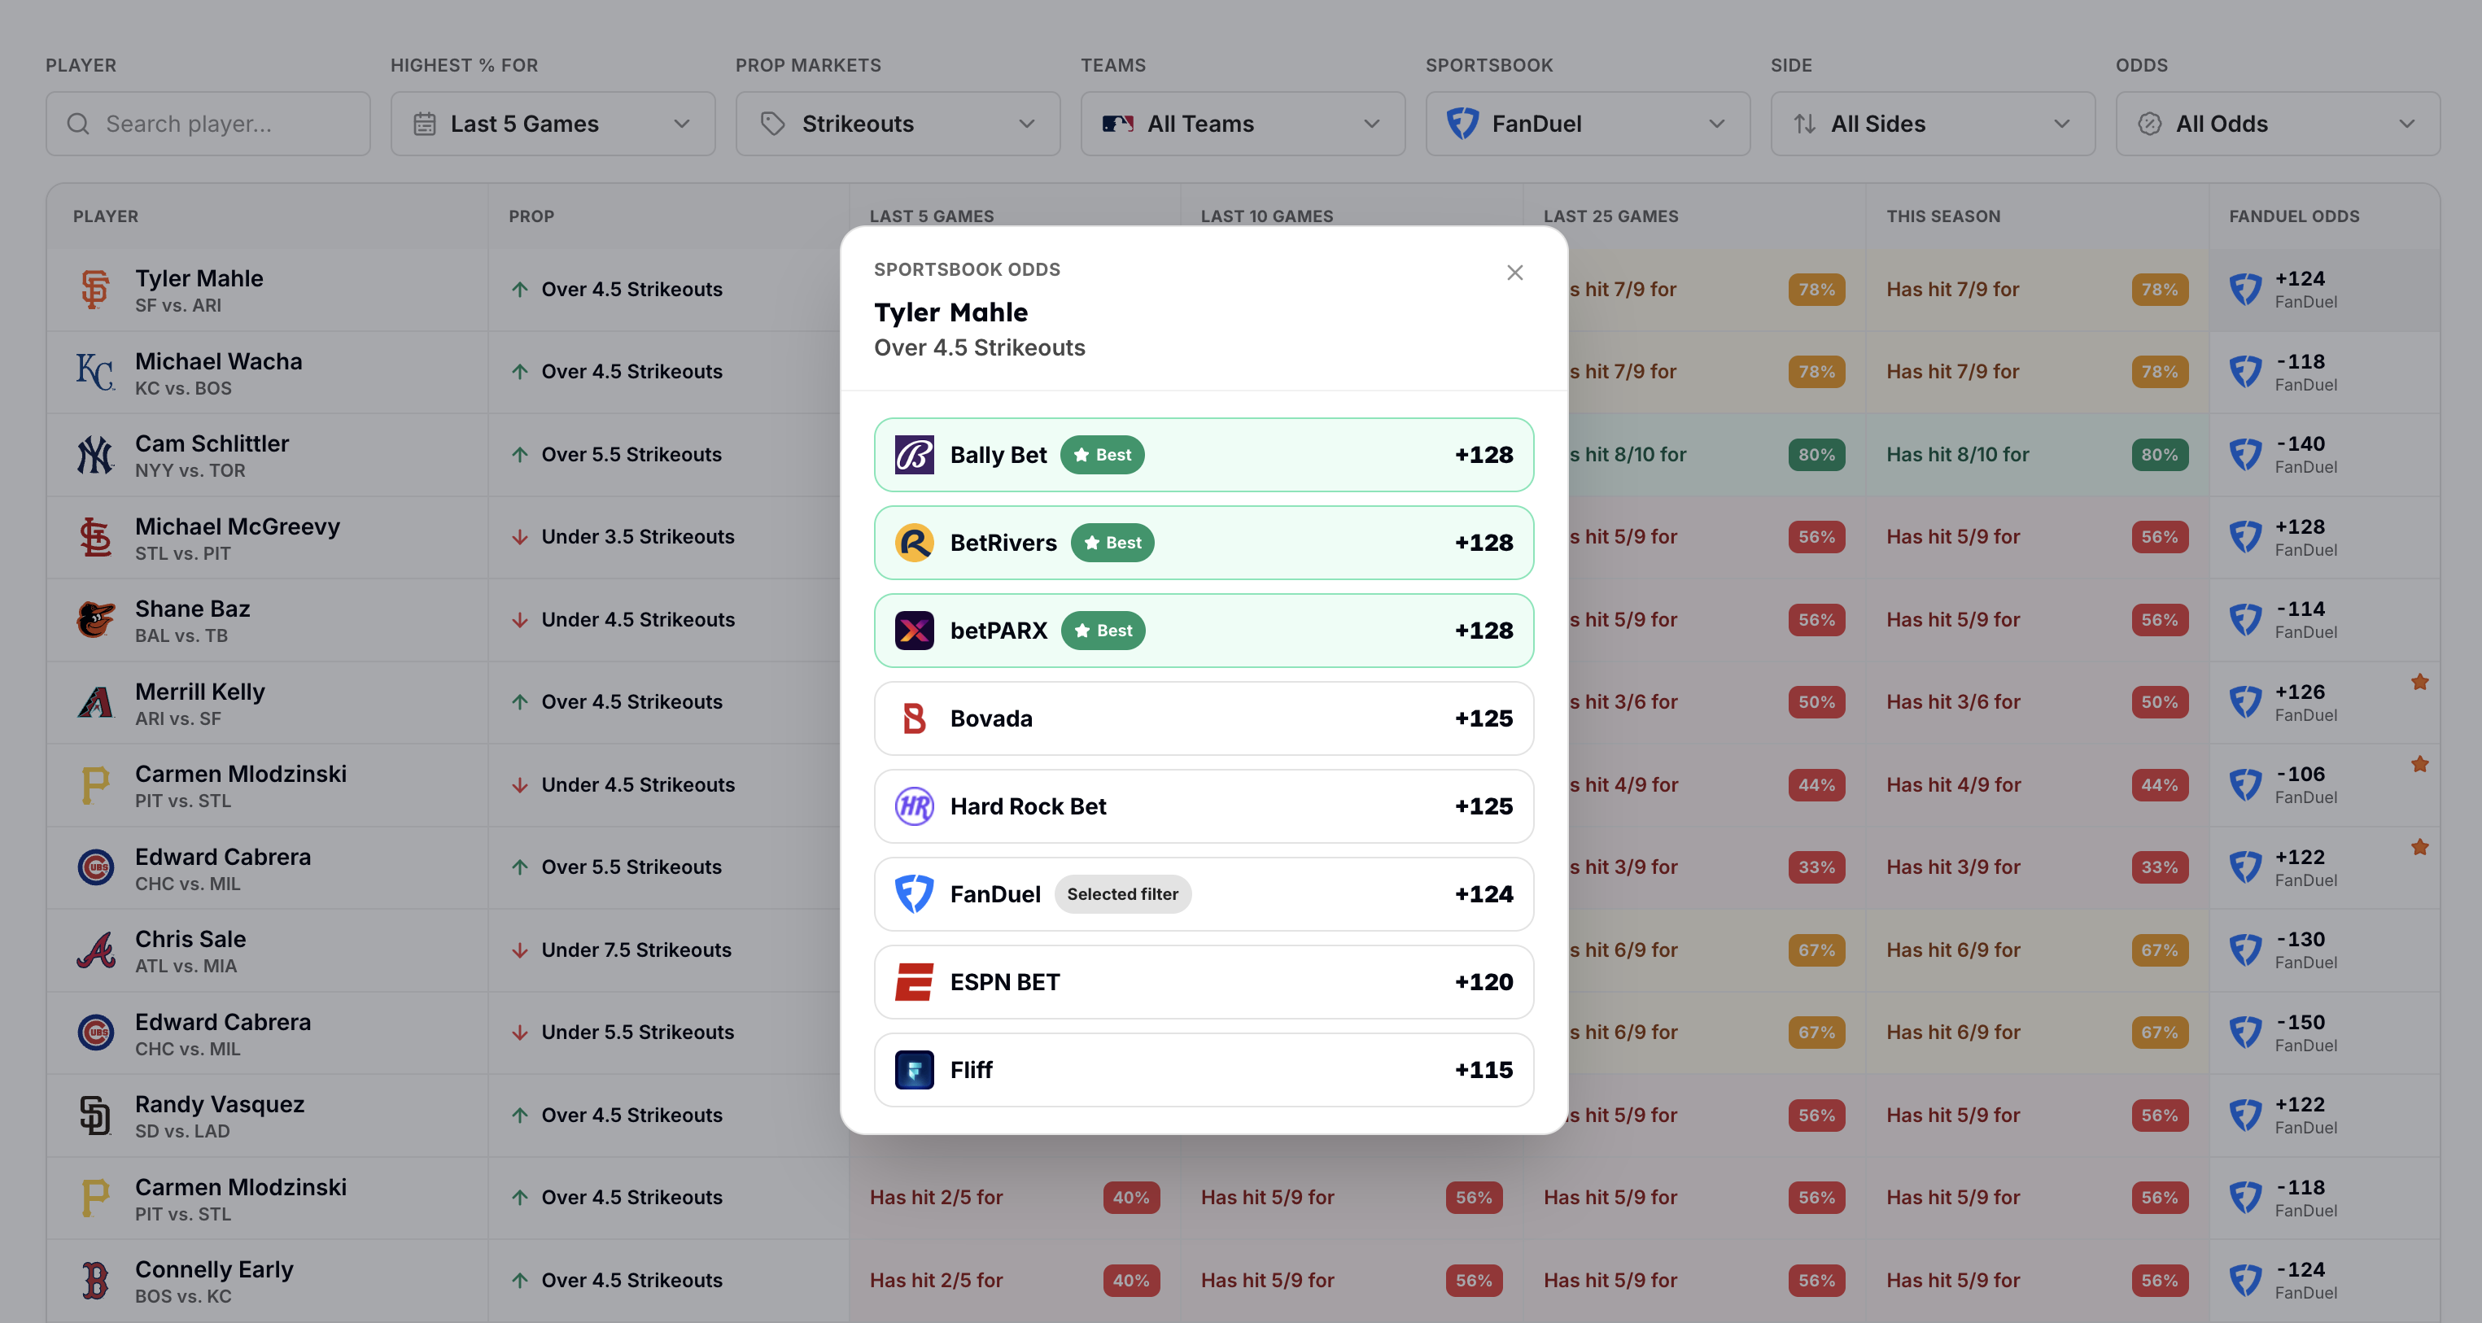Click the Bovada logo icon

coord(915,718)
